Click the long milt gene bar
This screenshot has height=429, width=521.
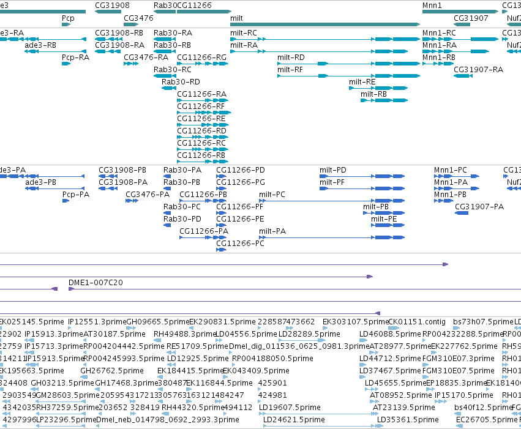(325, 24)
